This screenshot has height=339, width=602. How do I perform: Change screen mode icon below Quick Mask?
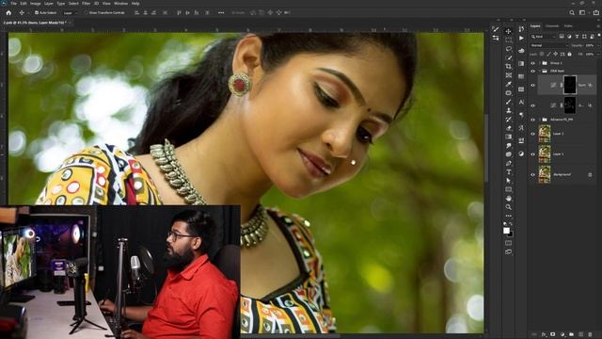(508, 252)
